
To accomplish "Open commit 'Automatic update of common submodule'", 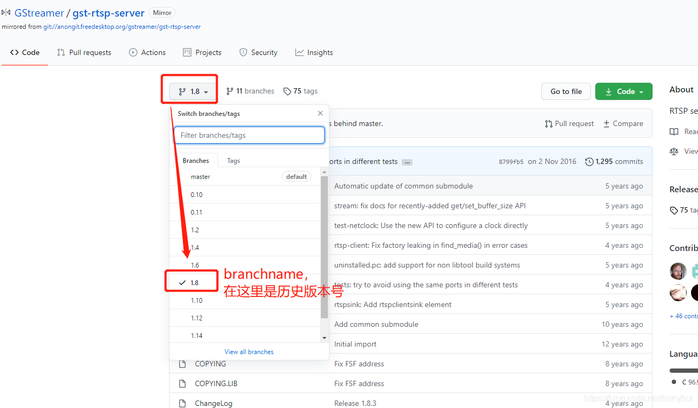I will tap(403, 186).
